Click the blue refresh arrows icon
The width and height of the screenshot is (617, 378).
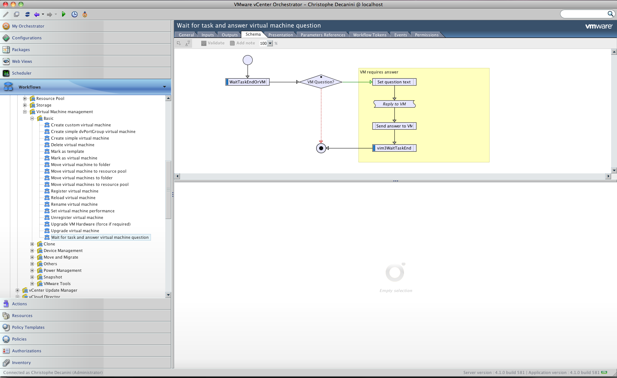click(x=27, y=14)
